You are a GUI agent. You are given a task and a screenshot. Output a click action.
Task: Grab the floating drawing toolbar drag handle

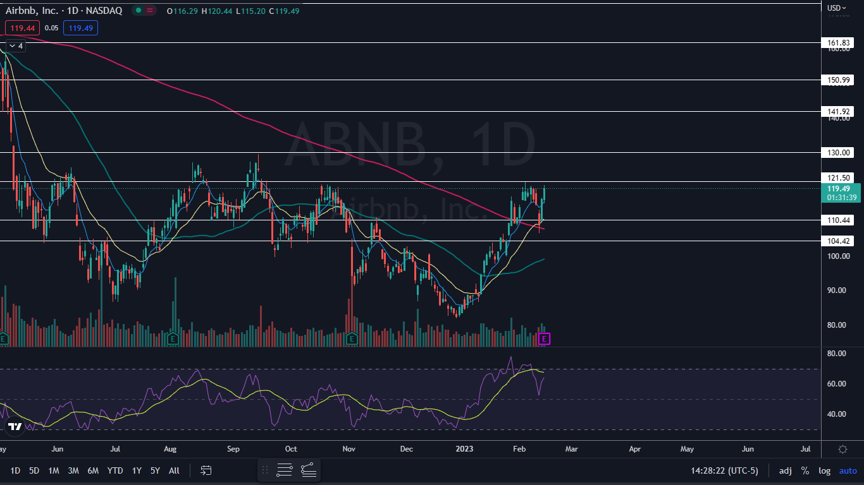(x=265, y=470)
